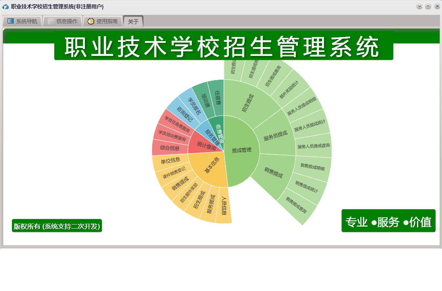
Task: Click the yellow 服务提成 segment
Action: 211,204
